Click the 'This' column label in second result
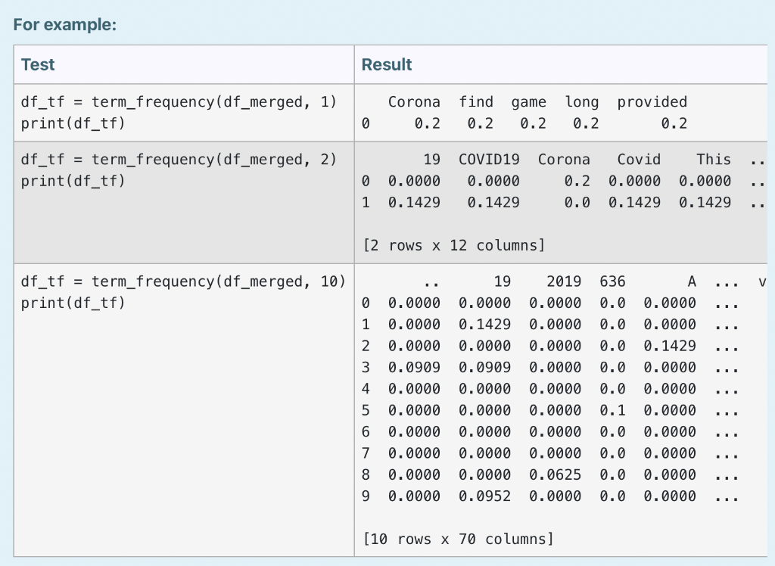775x566 pixels. [x=714, y=160]
